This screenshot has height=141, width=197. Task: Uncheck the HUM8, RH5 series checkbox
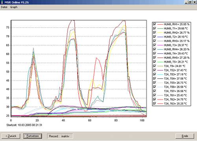[154, 58]
